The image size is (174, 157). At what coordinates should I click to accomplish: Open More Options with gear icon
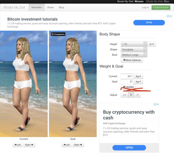[x=132, y=60]
